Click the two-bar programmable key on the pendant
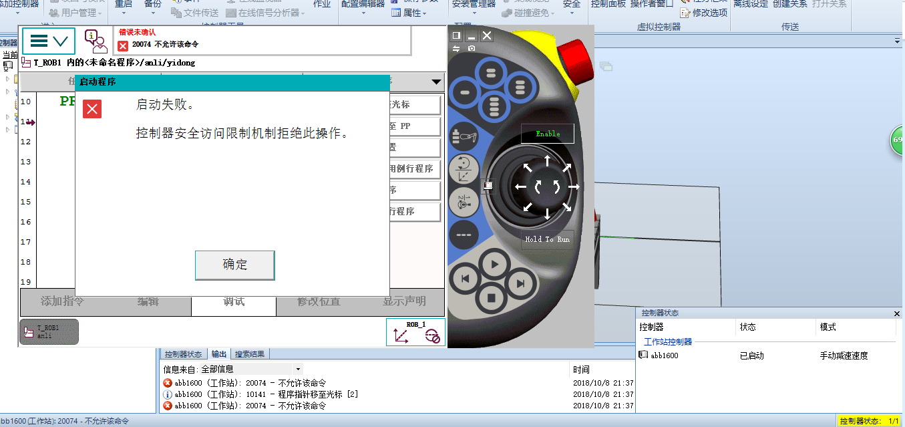This screenshot has height=427, width=905. coord(490,72)
